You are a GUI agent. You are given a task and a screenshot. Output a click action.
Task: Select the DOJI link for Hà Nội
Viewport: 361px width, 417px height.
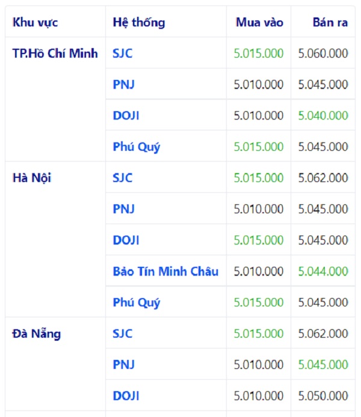click(126, 241)
